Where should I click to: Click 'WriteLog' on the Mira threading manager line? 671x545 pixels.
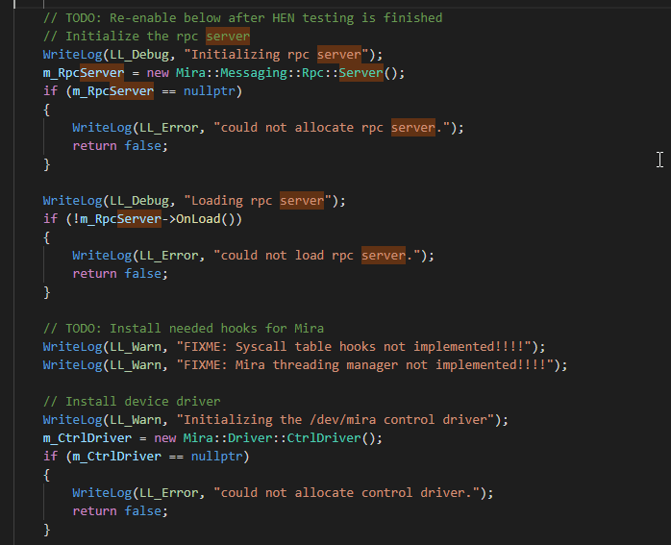click(x=72, y=365)
